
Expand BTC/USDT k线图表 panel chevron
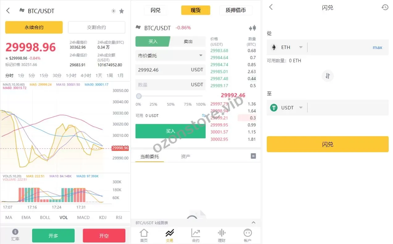(253, 222)
